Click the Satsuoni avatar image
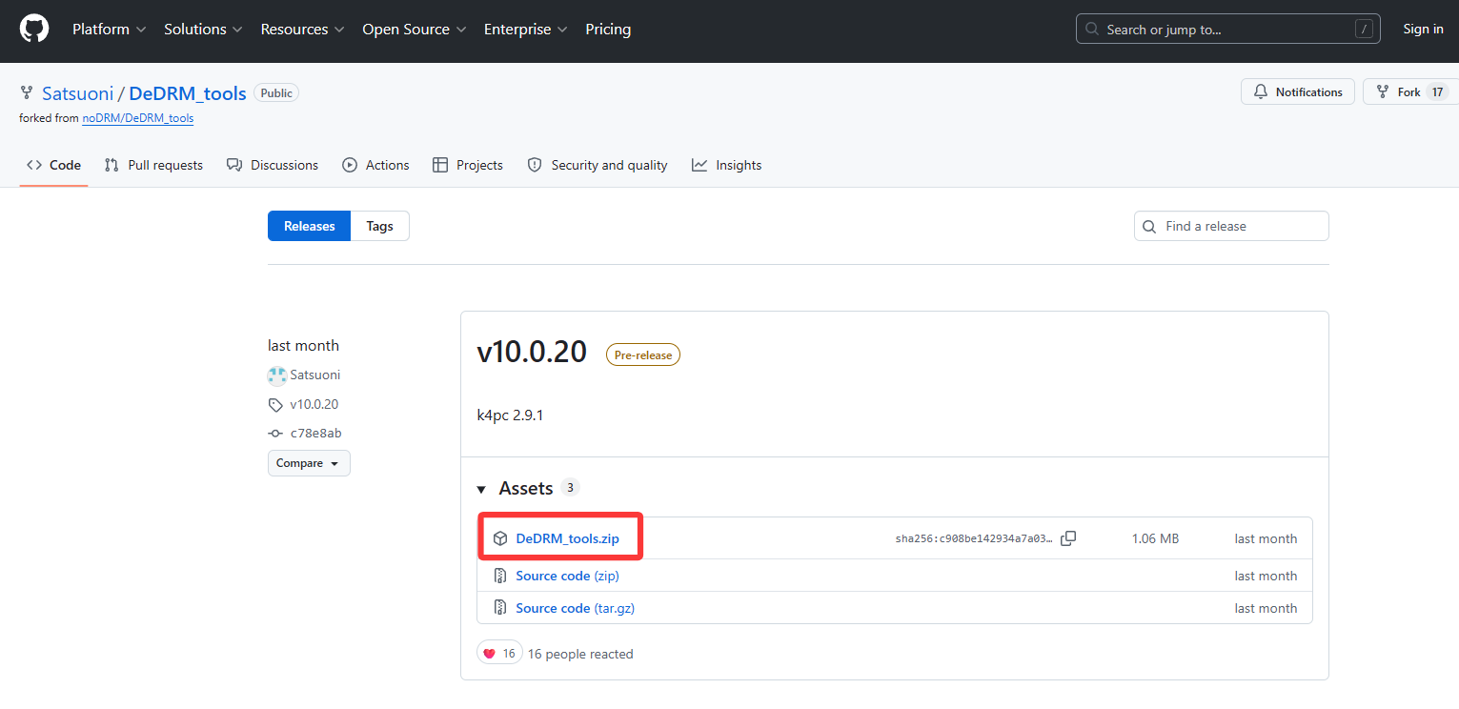The height and width of the screenshot is (709, 1459). coord(277,375)
